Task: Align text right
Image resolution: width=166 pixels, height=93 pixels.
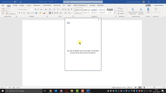Action: click(x=55, y=13)
